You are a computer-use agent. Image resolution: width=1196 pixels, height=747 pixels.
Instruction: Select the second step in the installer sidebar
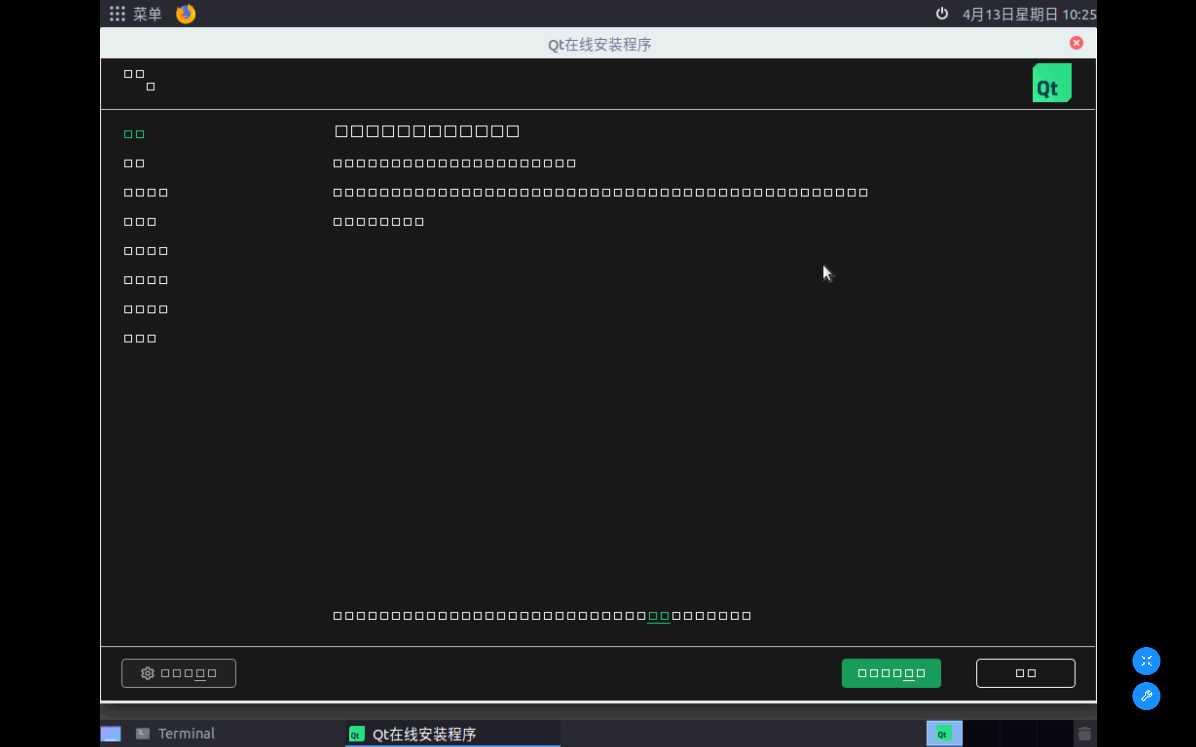(x=134, y=163)
